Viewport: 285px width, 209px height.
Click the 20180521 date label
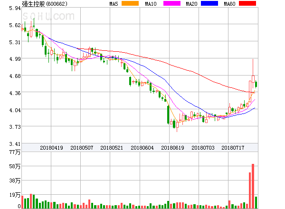tap(112, 148)
